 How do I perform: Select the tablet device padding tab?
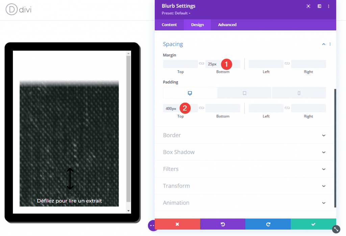click(244, 93)
